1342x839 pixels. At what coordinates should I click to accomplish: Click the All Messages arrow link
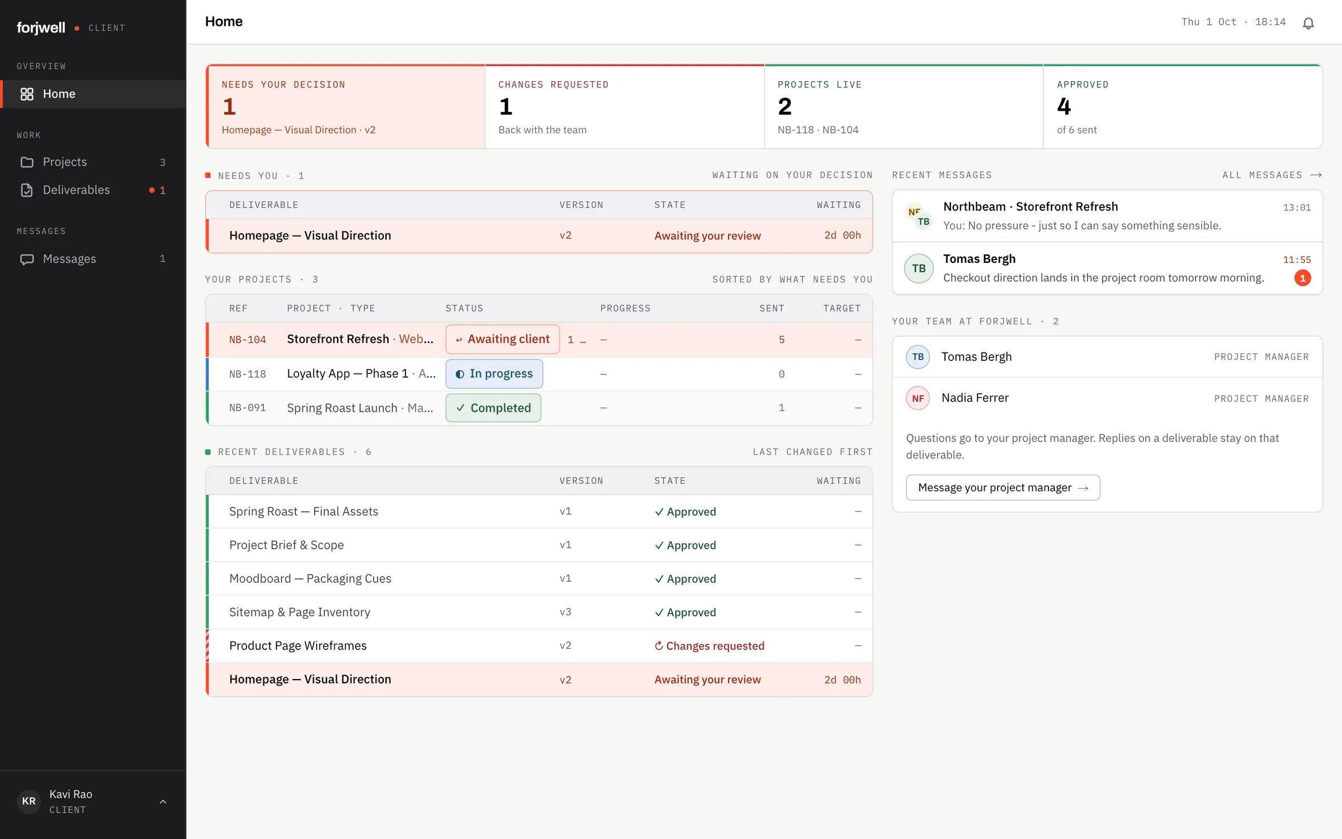pos(1272,175)
